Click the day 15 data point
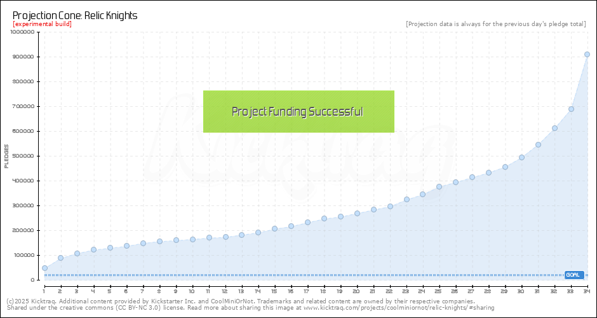 click(x=274, y=229)
